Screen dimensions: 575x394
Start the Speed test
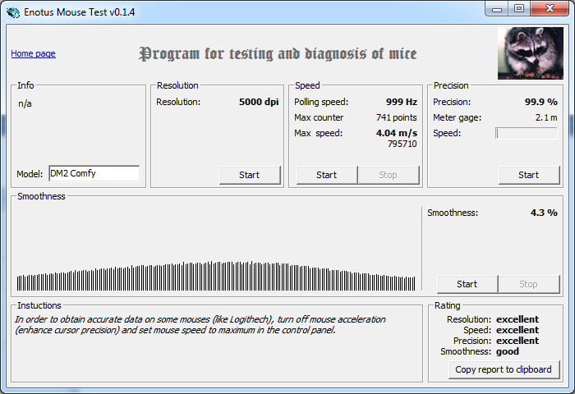pyautogui.click(x=327, y=175)
